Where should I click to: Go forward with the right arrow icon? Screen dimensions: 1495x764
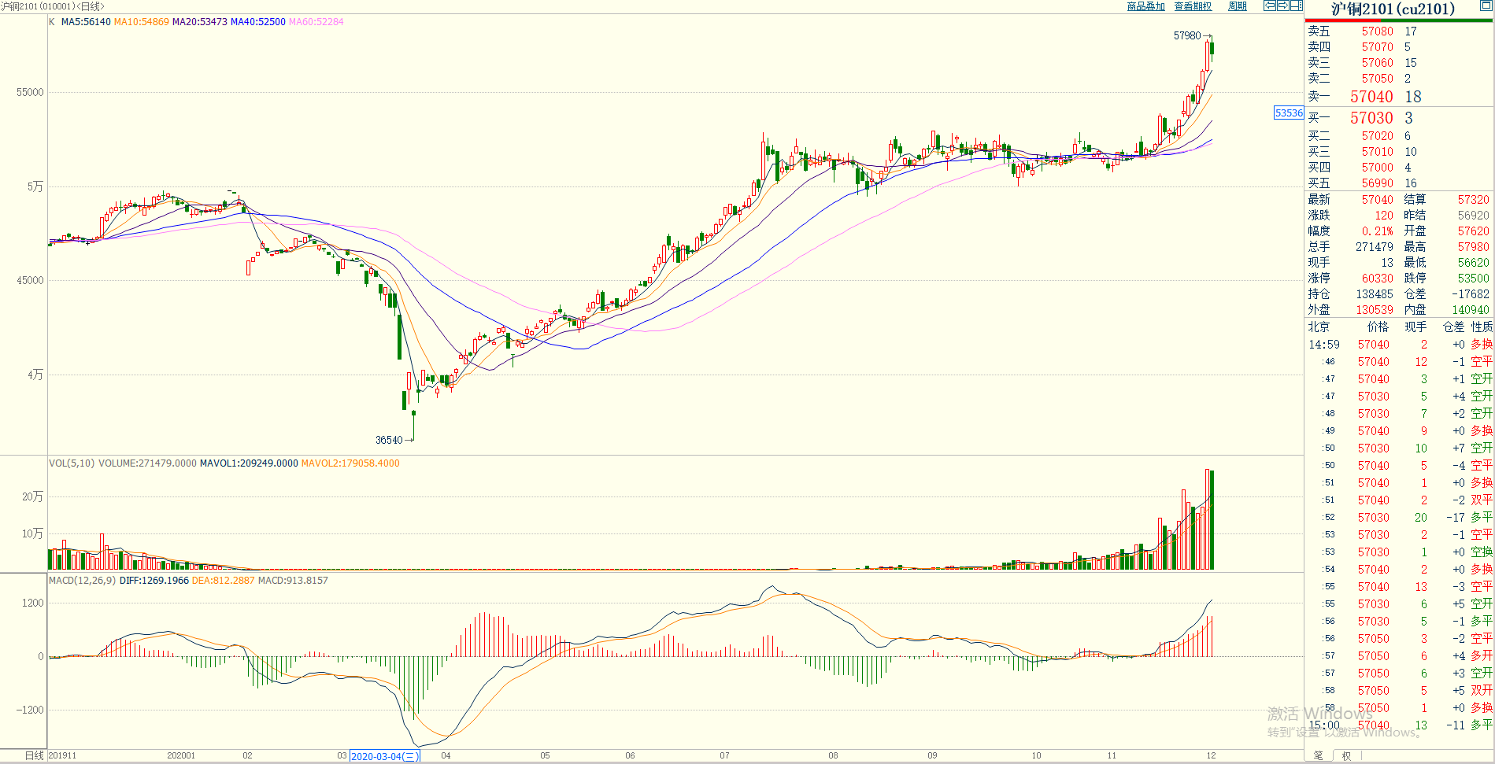[x=1283, y=6]
